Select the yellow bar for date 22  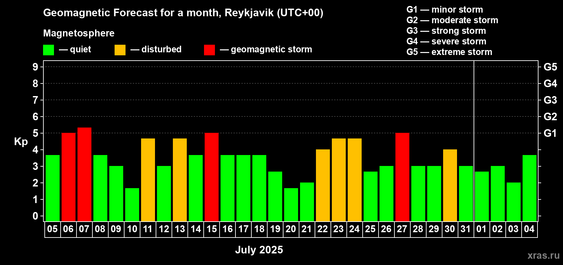pyautogui.click(x=323, y=185)
